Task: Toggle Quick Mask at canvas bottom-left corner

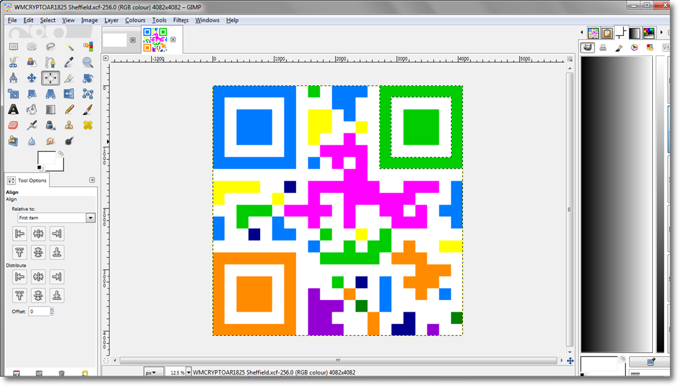Action: pyautogui.click(x=106, y=361)
